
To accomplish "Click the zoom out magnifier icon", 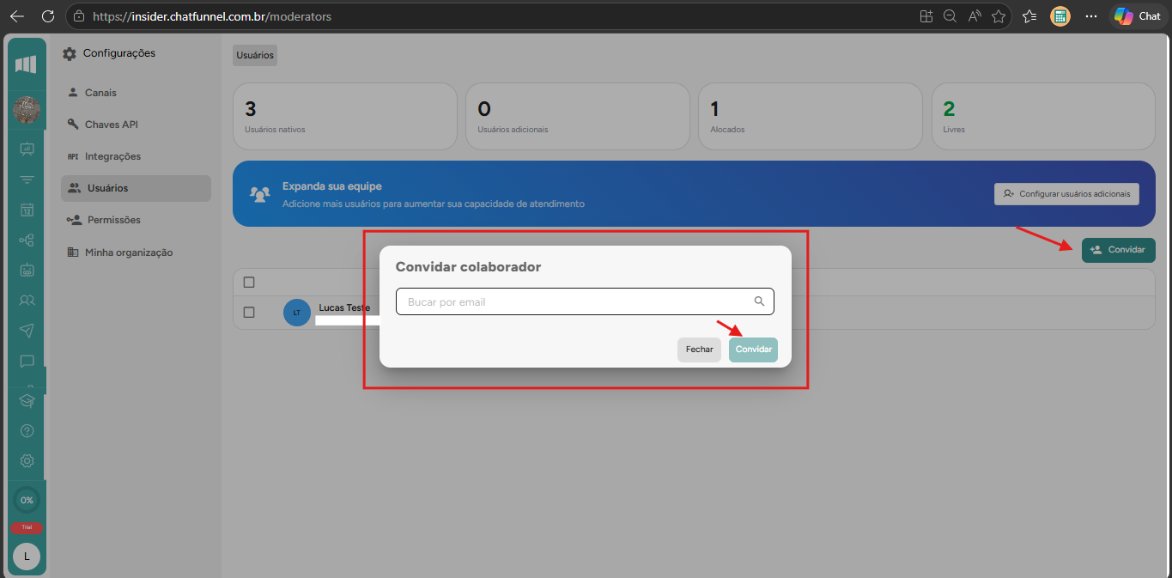I will coord(950,15).
